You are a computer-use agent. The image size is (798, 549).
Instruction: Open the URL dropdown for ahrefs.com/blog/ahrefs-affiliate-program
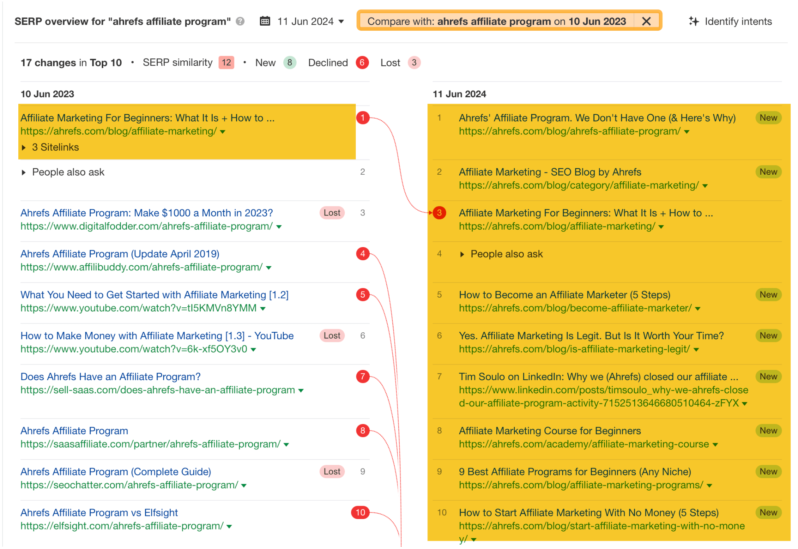point(687,132)
